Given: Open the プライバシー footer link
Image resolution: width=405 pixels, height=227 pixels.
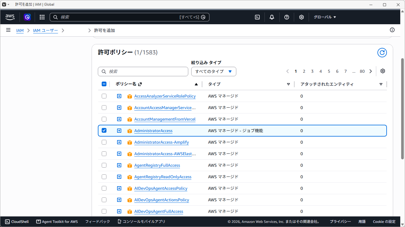Looking at the screenshot, I should point(340,222).
